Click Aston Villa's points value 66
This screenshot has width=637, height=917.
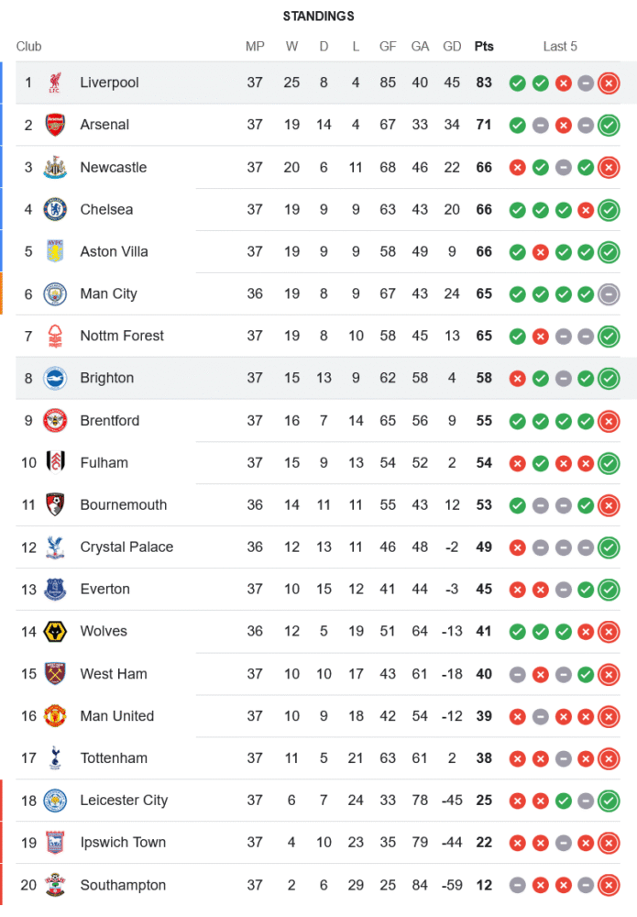coord(484,251)
